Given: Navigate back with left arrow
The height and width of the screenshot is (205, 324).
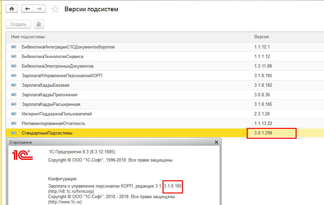Looking at the screenshot, I should pyautogui.click(x=27, y=9).
